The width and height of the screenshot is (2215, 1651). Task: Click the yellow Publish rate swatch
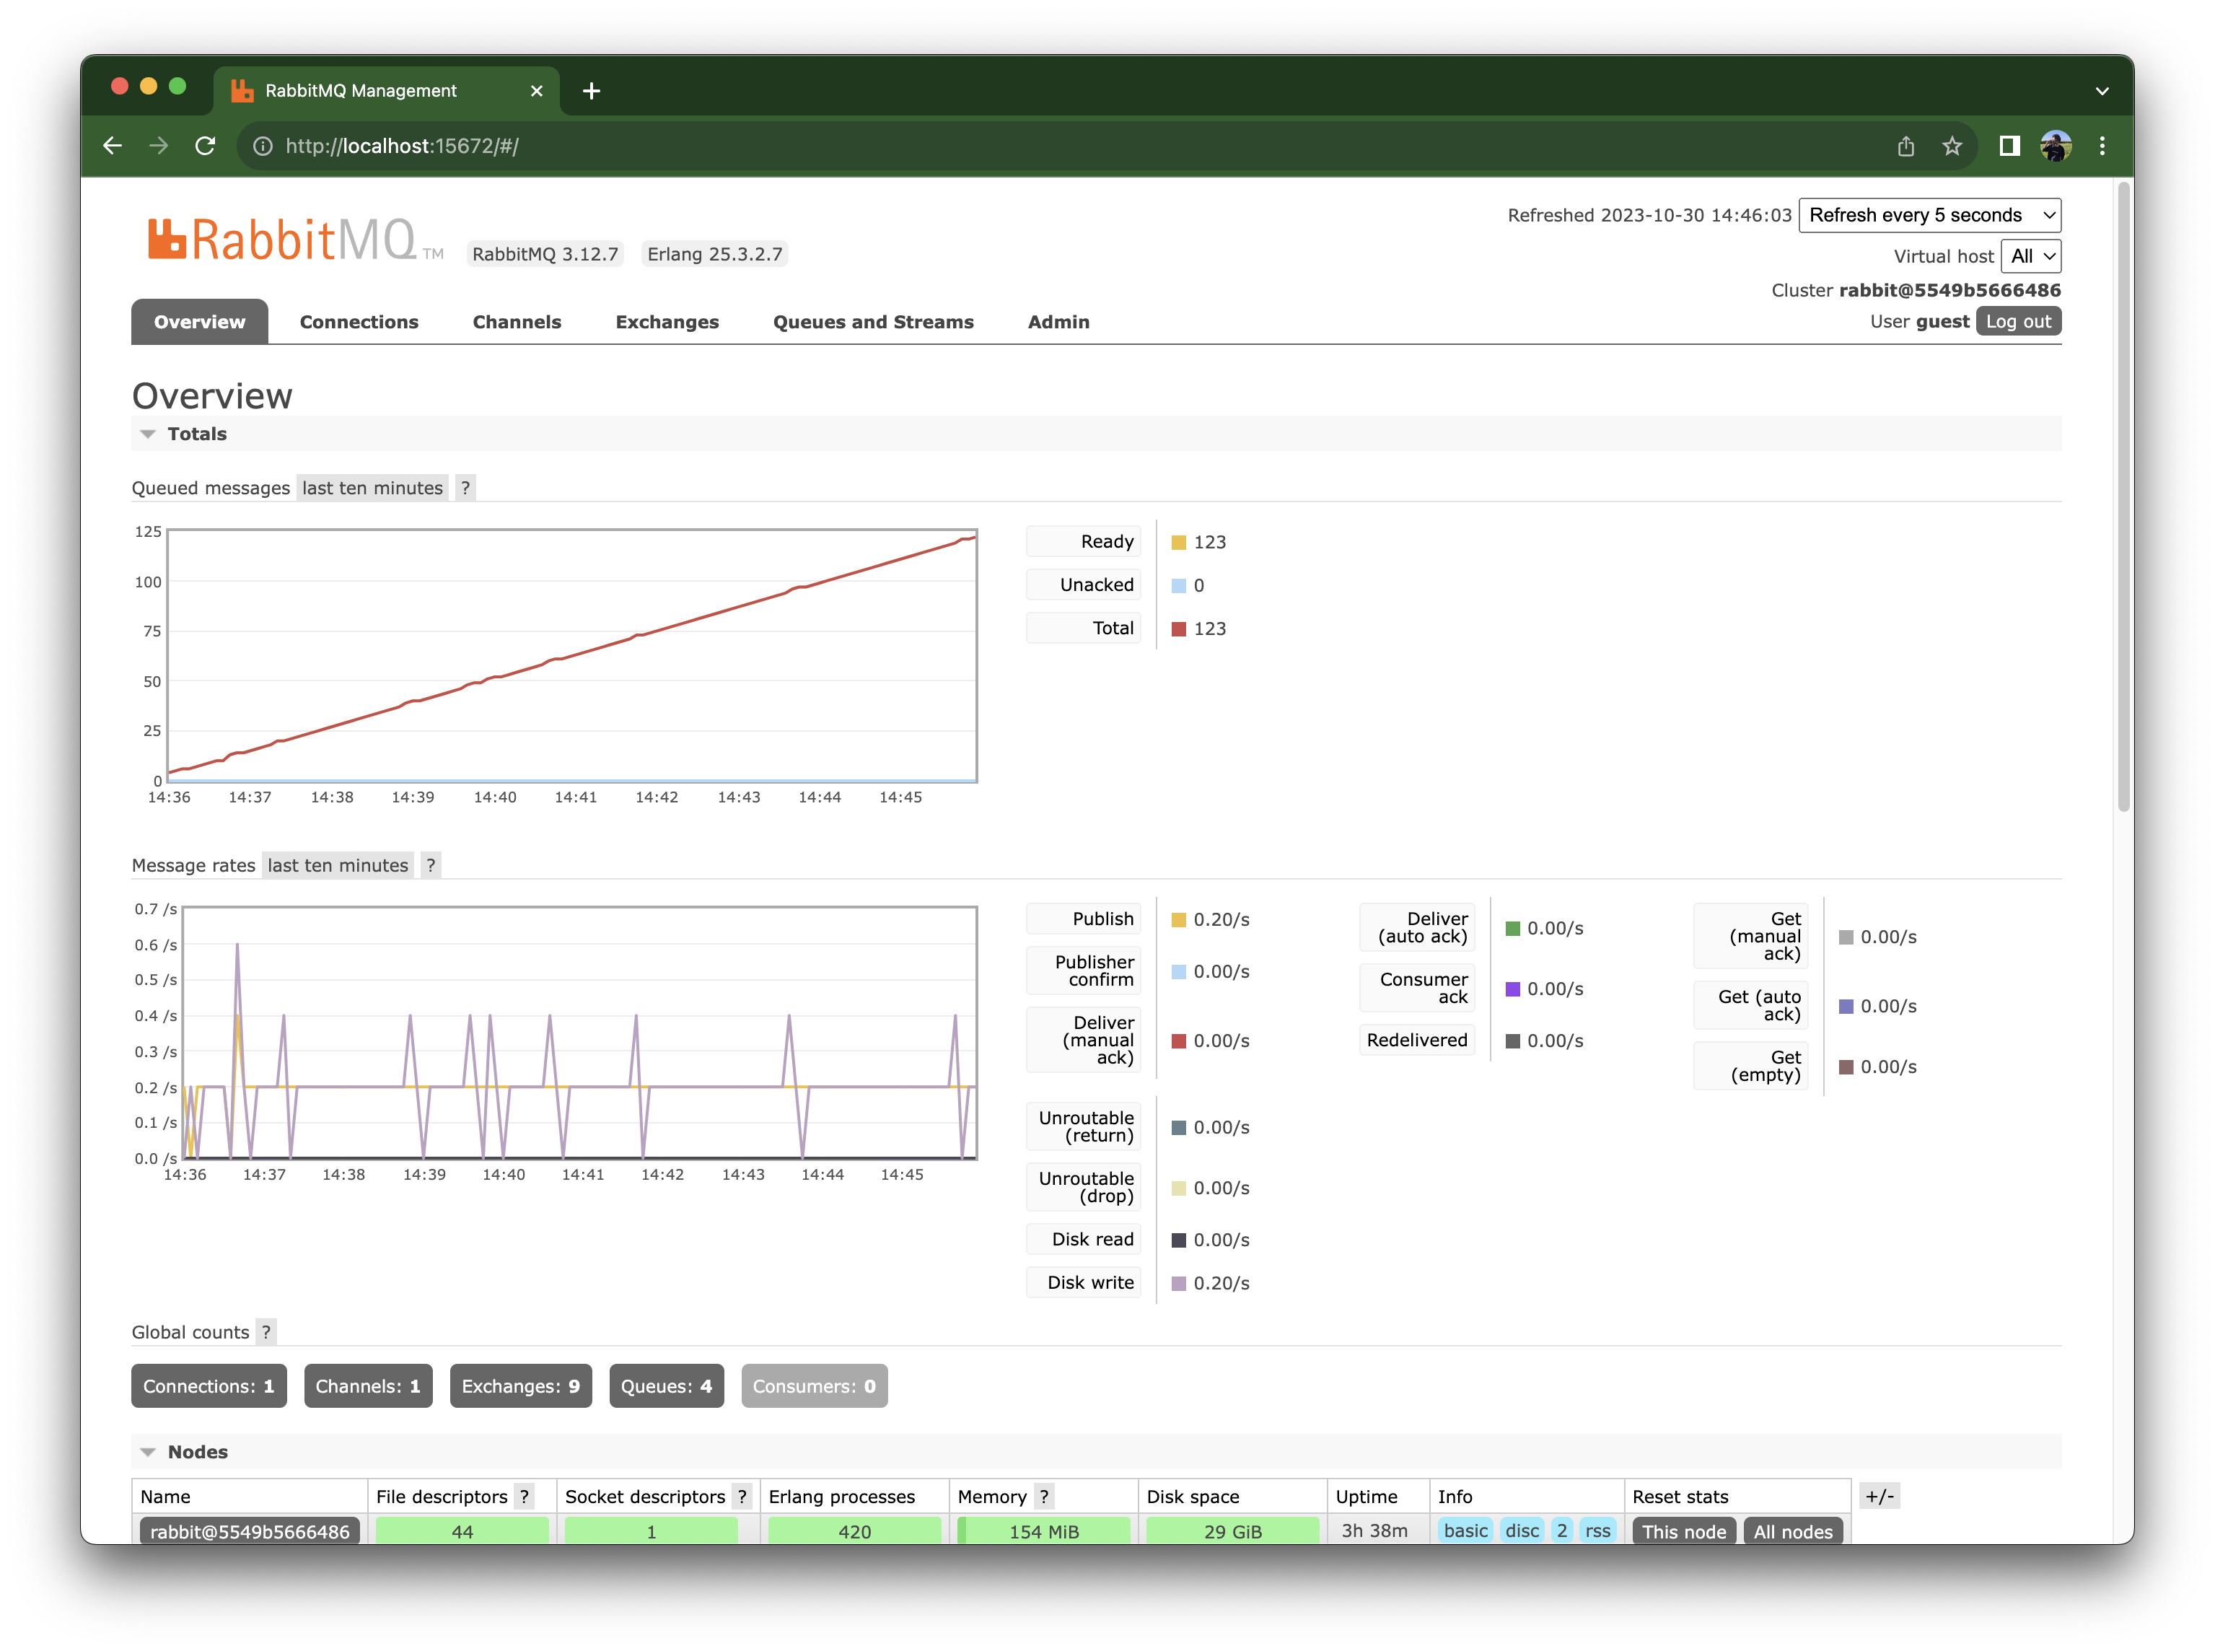(1179, 919)
